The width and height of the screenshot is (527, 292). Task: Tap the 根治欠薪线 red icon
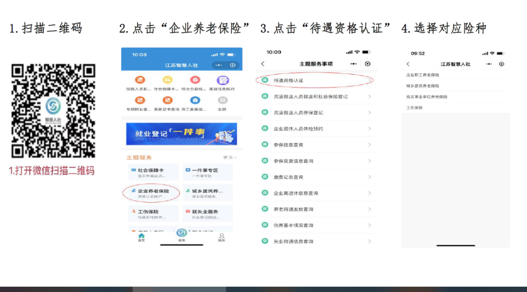195,80
